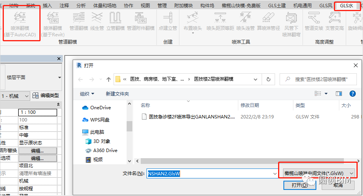Viewport: 363px width, 196px height.
Task: Select file 医技急诊楼2F喷淋导出GANLANSHAN2
Action: tap(189, 117)
